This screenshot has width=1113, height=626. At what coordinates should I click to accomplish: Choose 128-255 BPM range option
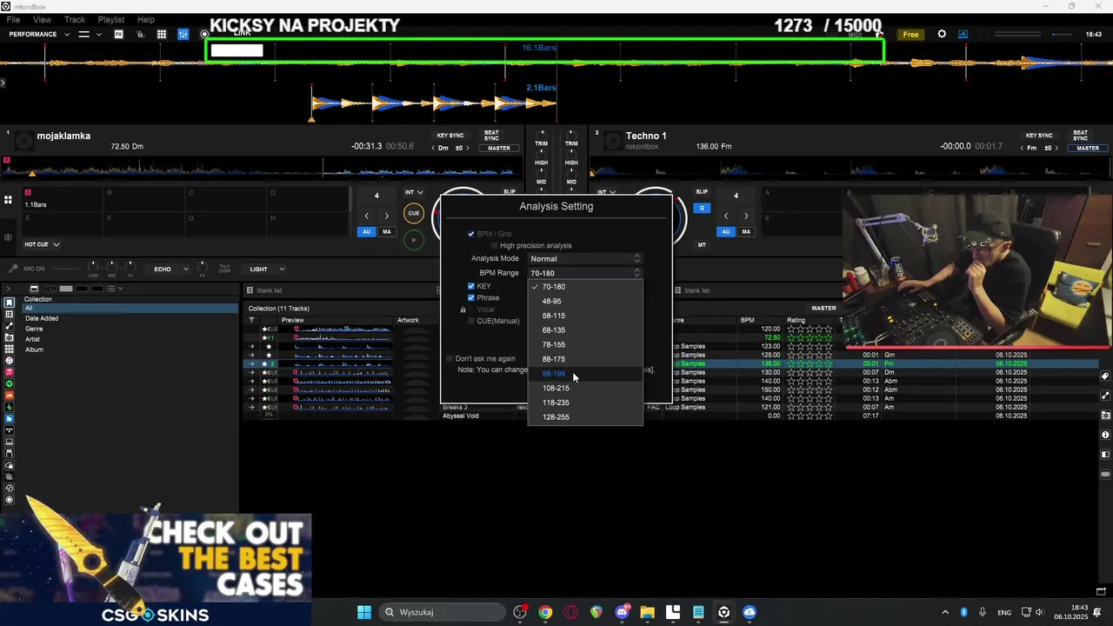point(585,417)
